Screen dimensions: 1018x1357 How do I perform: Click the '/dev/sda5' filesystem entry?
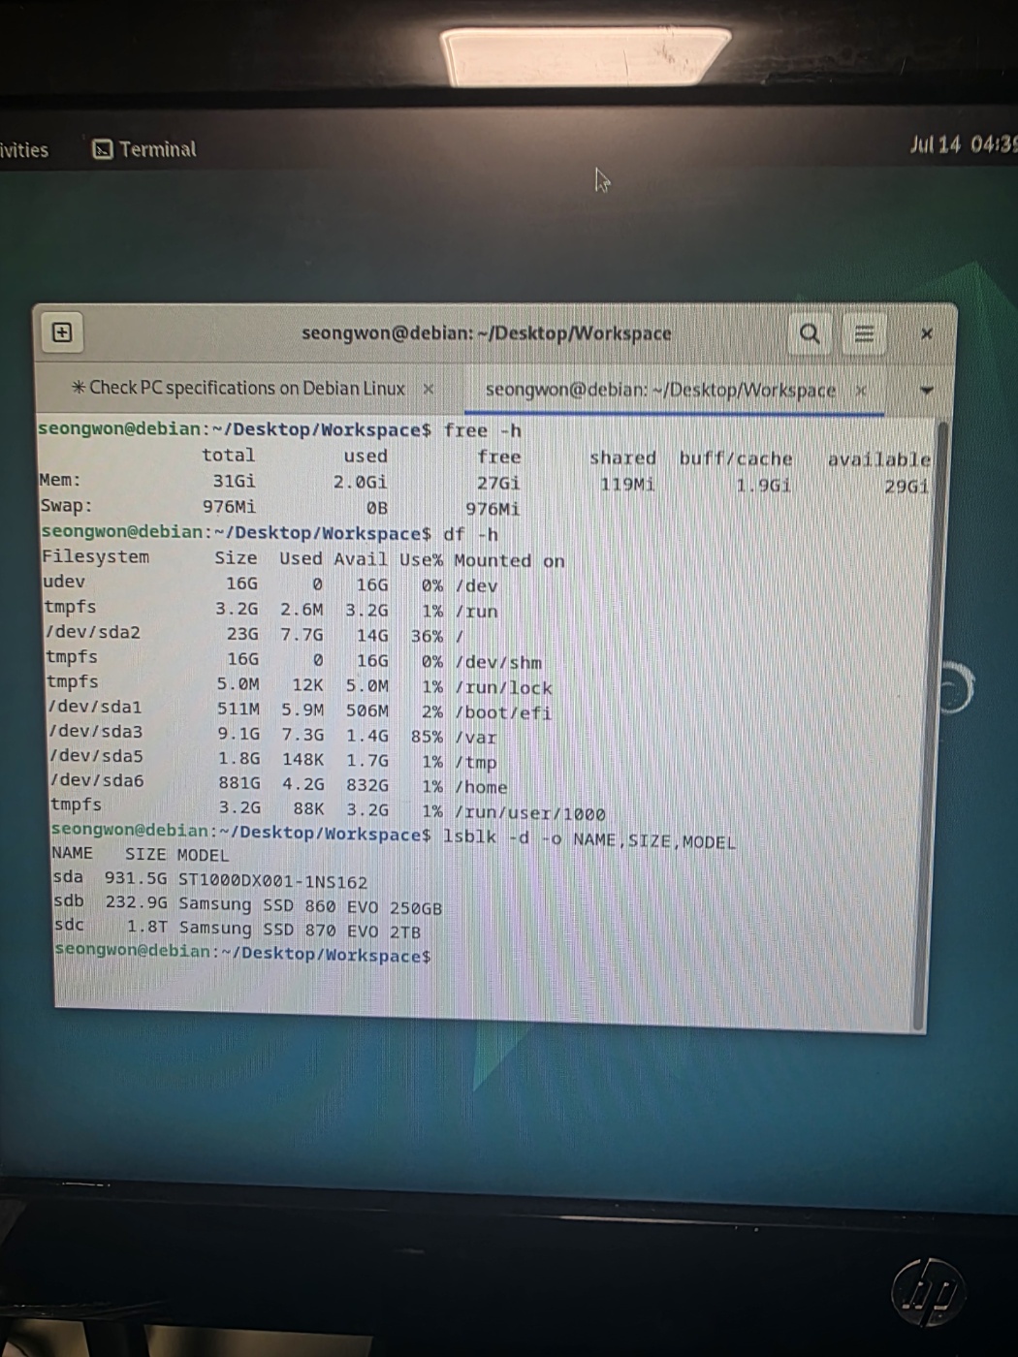(96, 756)
